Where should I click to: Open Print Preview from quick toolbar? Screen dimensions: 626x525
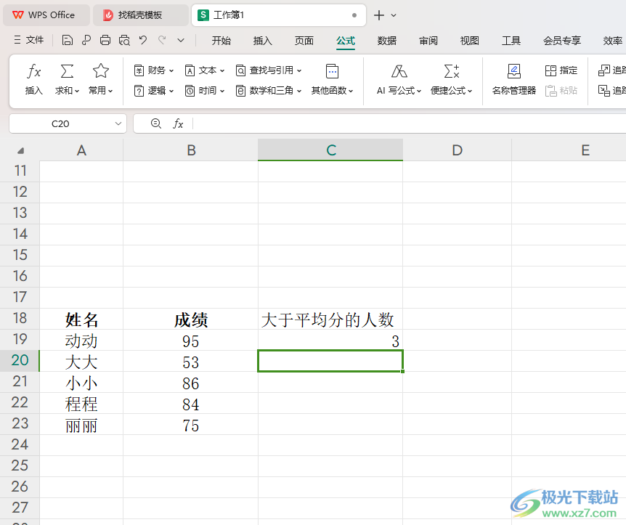point(125,41)
